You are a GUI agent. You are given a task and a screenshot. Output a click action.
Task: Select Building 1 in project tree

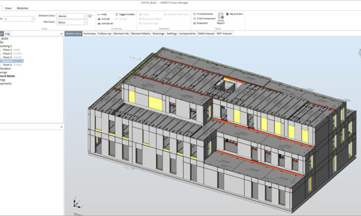pyautogui.click(x=6, y=46)
